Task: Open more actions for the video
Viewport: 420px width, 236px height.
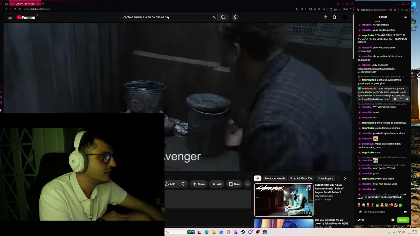Action: pos(247,184)
